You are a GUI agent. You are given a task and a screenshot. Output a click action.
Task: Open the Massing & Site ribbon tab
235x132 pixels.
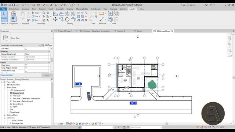click(82, 9)
